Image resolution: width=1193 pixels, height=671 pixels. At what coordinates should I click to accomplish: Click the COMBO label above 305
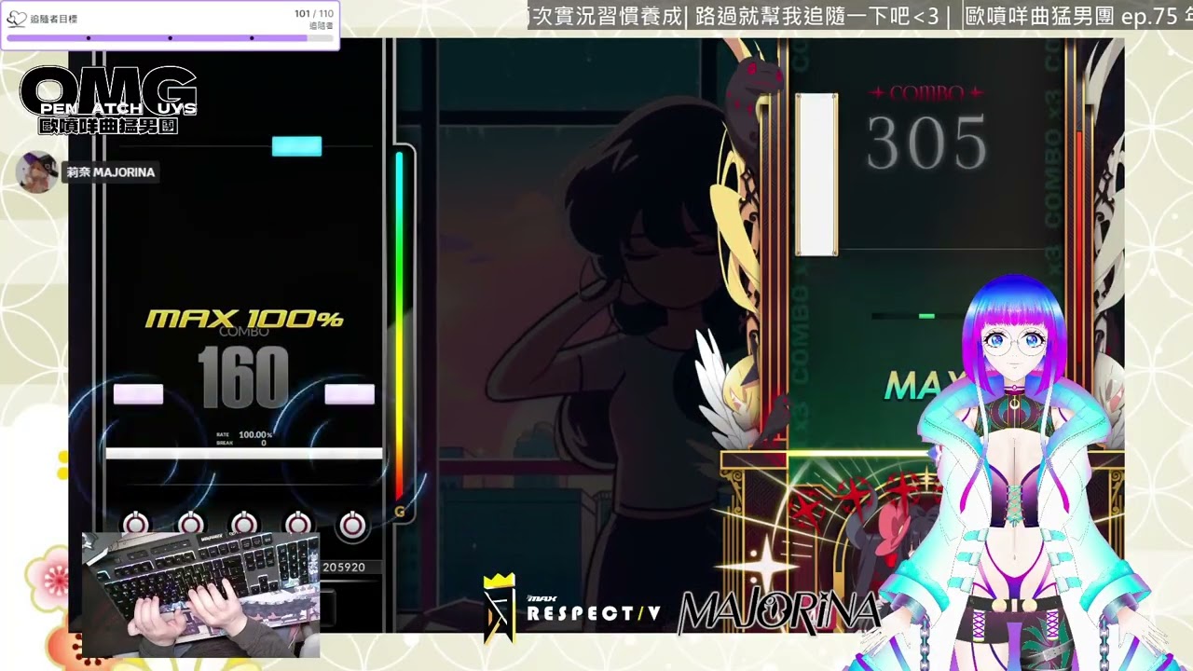tap(926, 93)
